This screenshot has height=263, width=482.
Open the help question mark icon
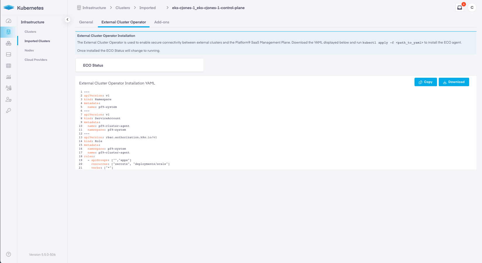click(x=8, y=254)
